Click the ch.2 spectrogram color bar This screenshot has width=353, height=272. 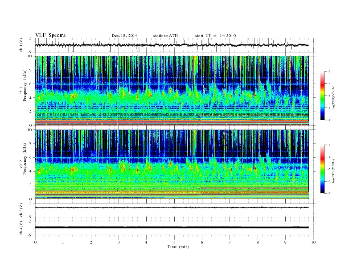point(322,169)
